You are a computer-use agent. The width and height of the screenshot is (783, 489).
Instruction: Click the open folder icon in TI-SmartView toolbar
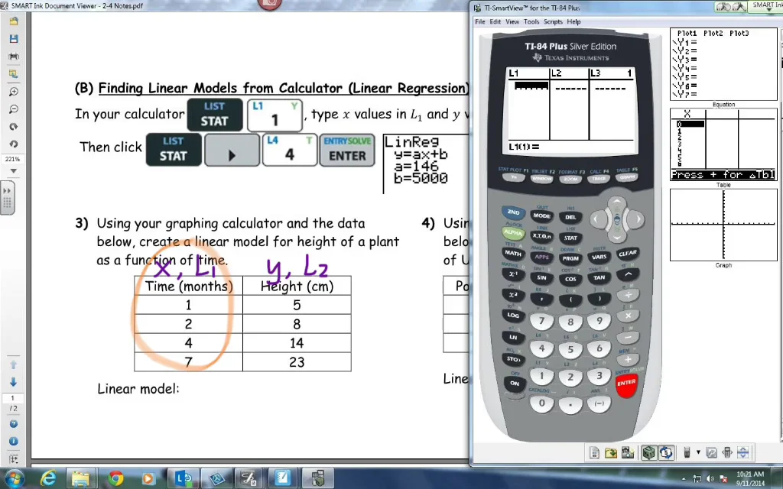click(x=611, y=452)
